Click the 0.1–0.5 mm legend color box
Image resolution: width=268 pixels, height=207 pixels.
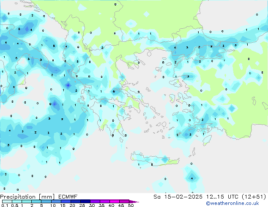pyautogui.click(x=7, y=202)
